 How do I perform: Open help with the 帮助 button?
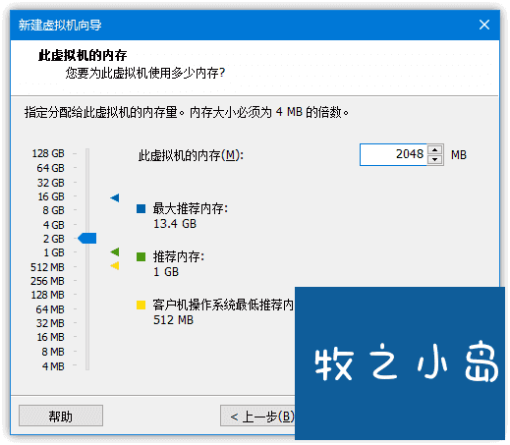click(61, 416)
